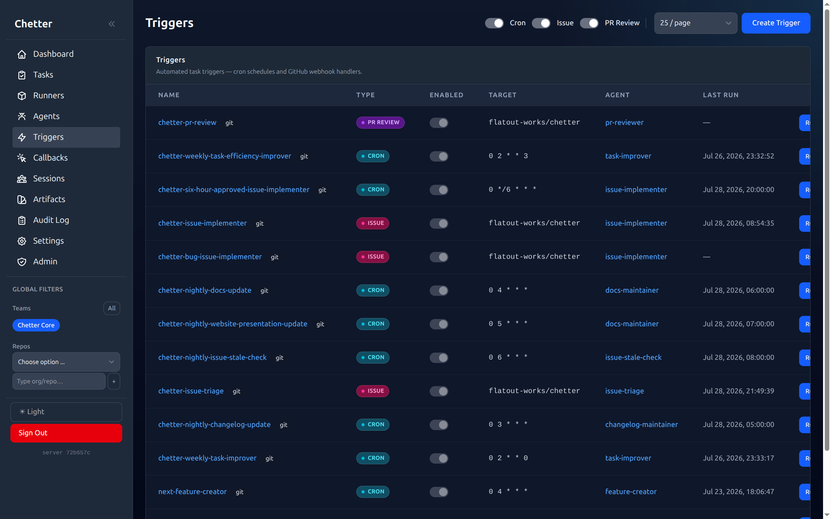Open the Sessions page
This screenshot has height=519, width=831.
click(x=66, y=179)
